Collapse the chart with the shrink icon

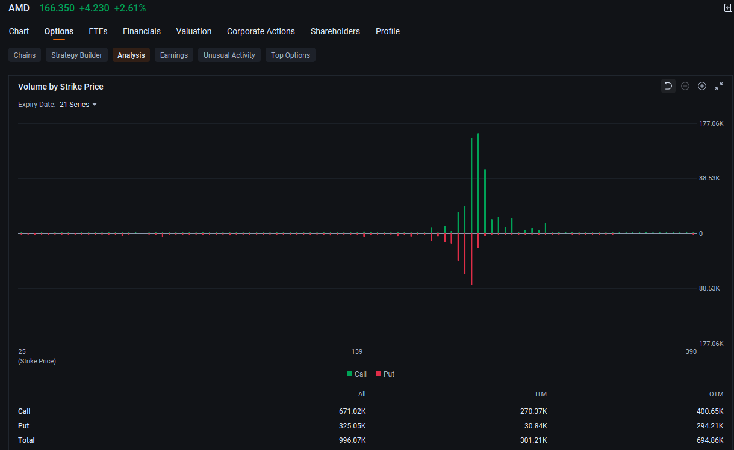(x=719, y=86)
